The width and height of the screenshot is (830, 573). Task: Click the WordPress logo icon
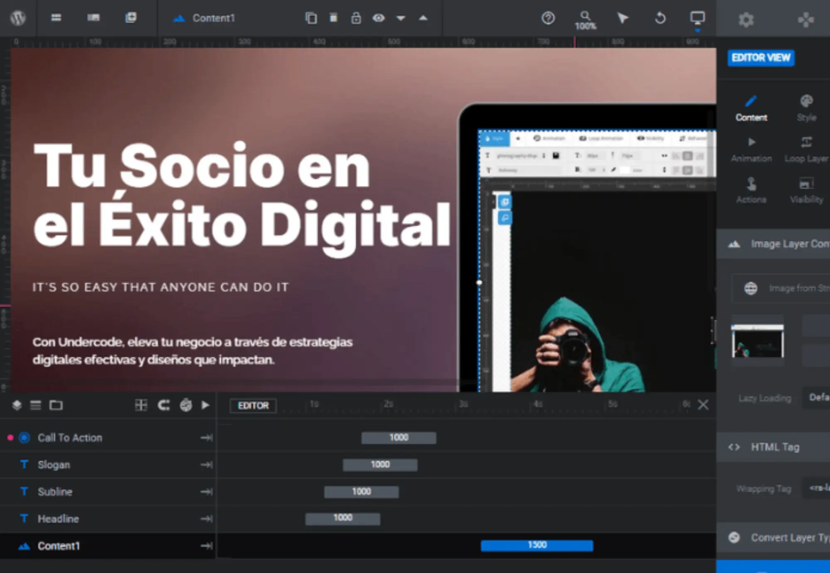coord(18,18)
